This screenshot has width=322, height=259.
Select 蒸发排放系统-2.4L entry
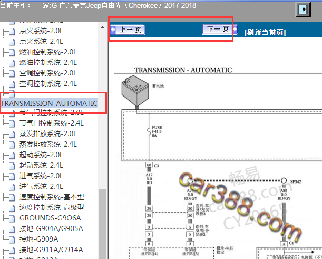click(x=48, y=145)
